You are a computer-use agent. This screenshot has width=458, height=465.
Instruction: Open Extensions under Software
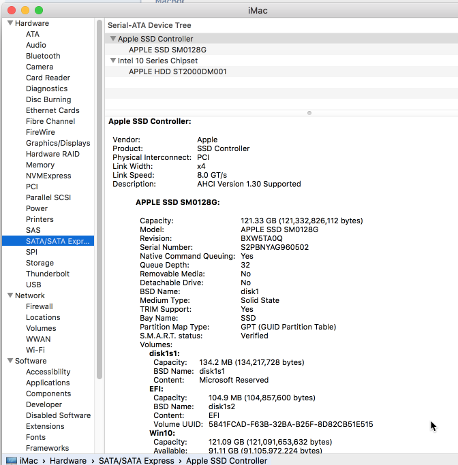45,426
